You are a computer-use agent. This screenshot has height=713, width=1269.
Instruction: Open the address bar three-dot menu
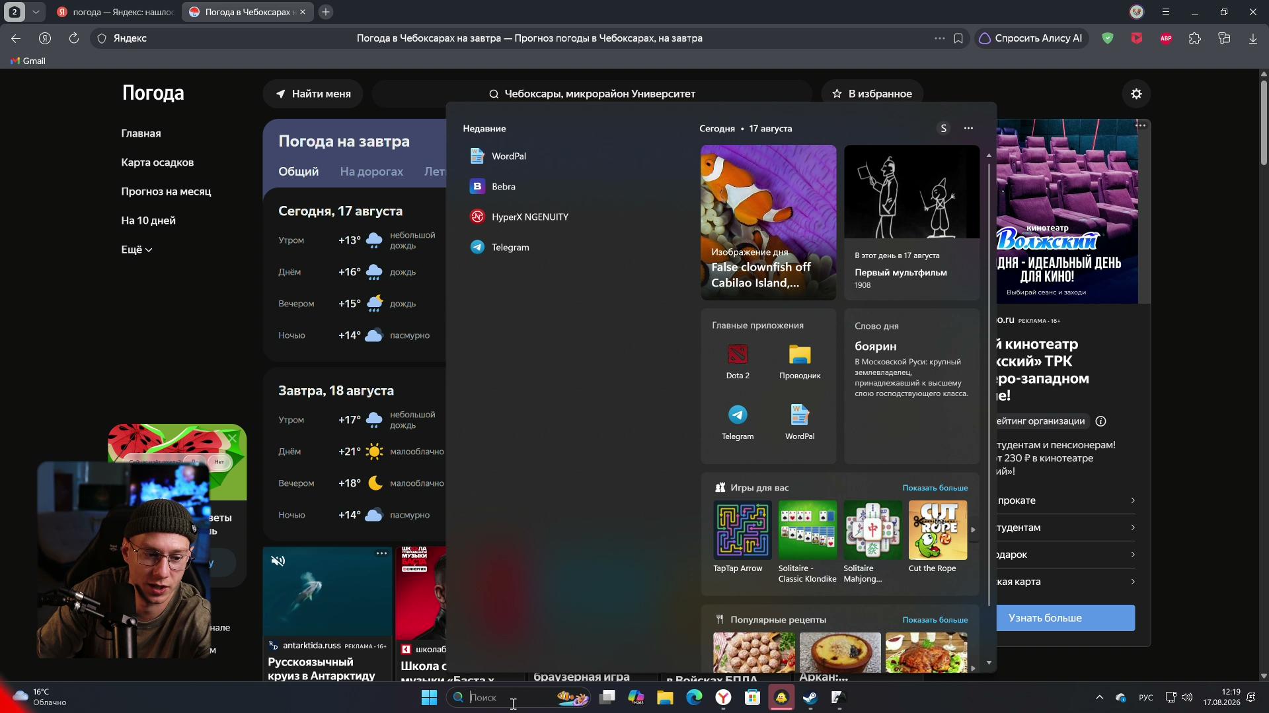940,38
